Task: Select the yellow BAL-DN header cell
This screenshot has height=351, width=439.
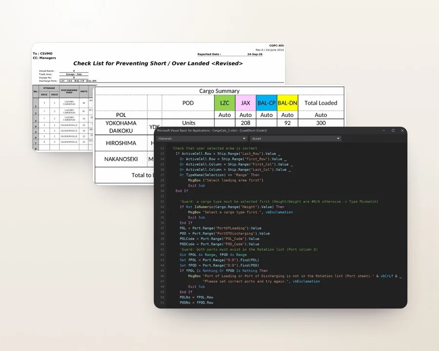Action: (x=287, y=103)
